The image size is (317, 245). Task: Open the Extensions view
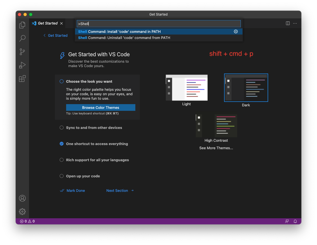coord(22,79)
